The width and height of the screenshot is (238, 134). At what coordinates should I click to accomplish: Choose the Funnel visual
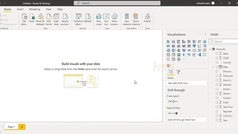pos(194,46)
